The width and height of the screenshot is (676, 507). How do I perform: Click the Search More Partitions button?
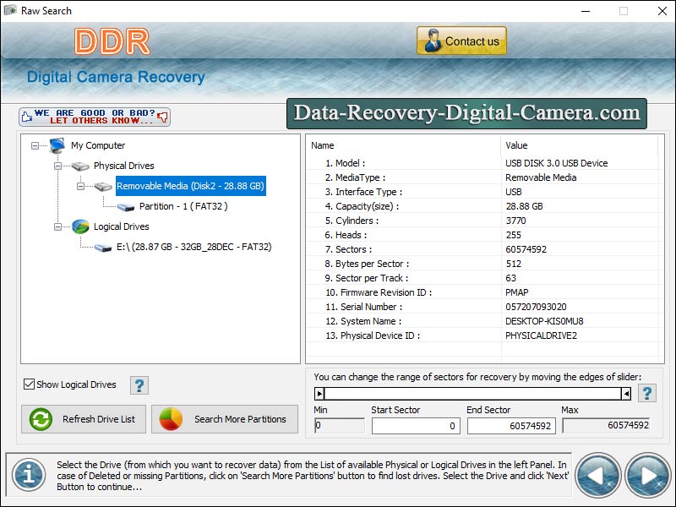point(225,419)
